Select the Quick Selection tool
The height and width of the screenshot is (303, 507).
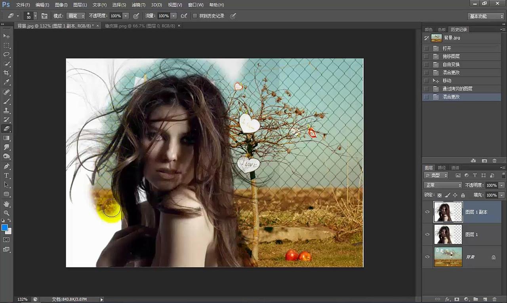6,64
